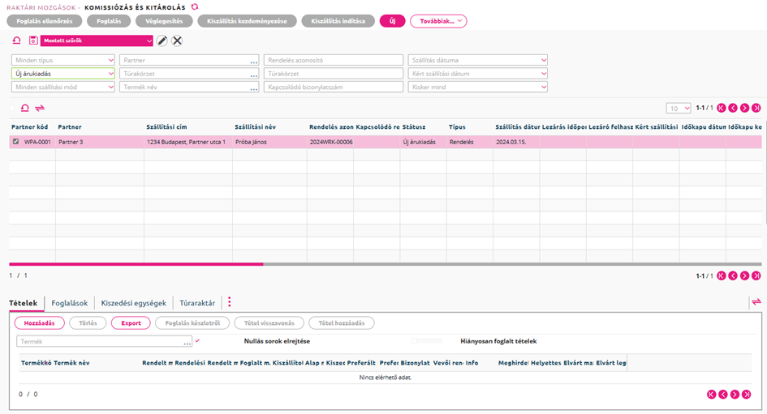Expand the Minden szállítási mód dropdown
Screen dimensions: 767x414
coord(63,87)
